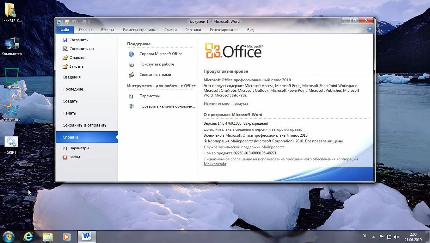Screen dimensions: 430x243
Task: Open the Главная ribbon tab
Action: point(86,30)
